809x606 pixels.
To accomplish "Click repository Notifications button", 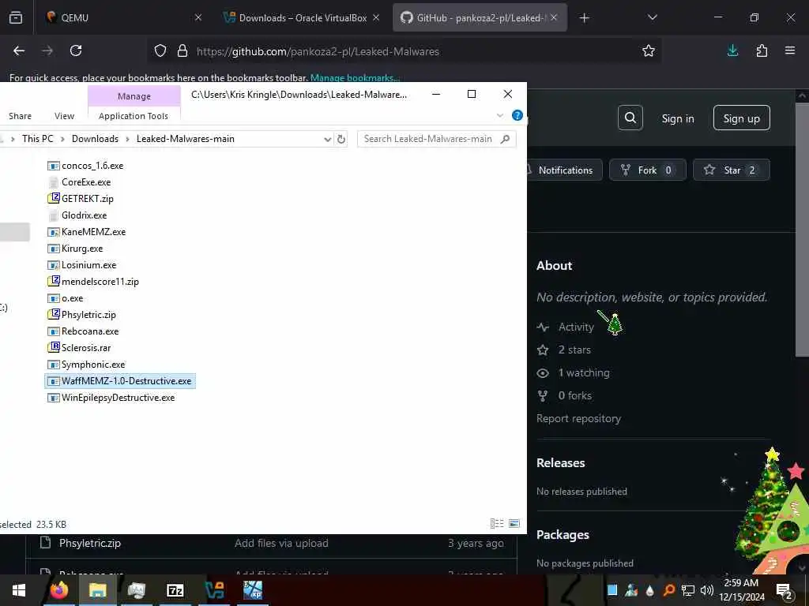I will point(565,170).
